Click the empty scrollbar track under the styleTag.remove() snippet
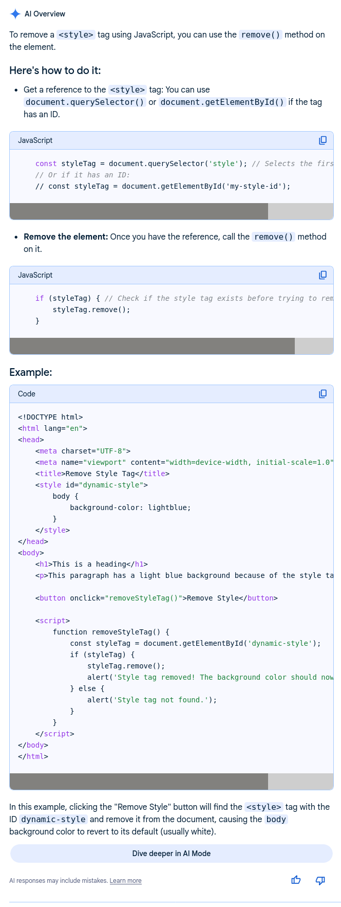The height and width of the screenshot is (907, 341). (x=314, y=346)
